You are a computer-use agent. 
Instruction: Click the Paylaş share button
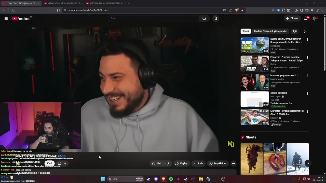(181, 163)
